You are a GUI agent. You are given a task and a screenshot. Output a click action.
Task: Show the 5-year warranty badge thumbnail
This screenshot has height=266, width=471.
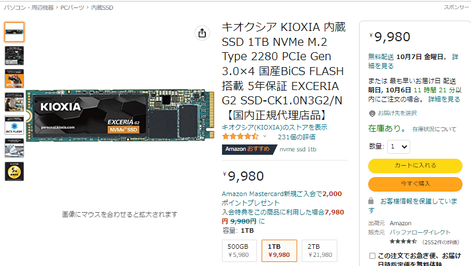pos(14,171)
